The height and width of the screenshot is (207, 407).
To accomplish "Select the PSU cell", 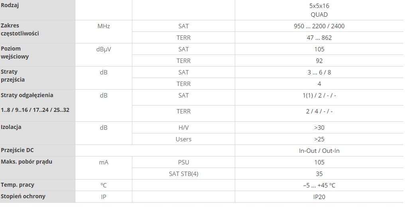I will pyautogui.click(x=183, y=162).
